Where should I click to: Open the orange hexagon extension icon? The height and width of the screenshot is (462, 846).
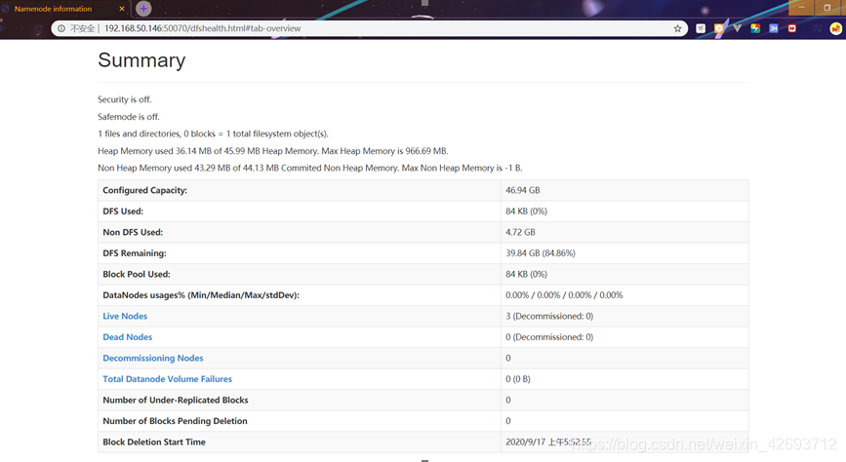coord(719,28)
